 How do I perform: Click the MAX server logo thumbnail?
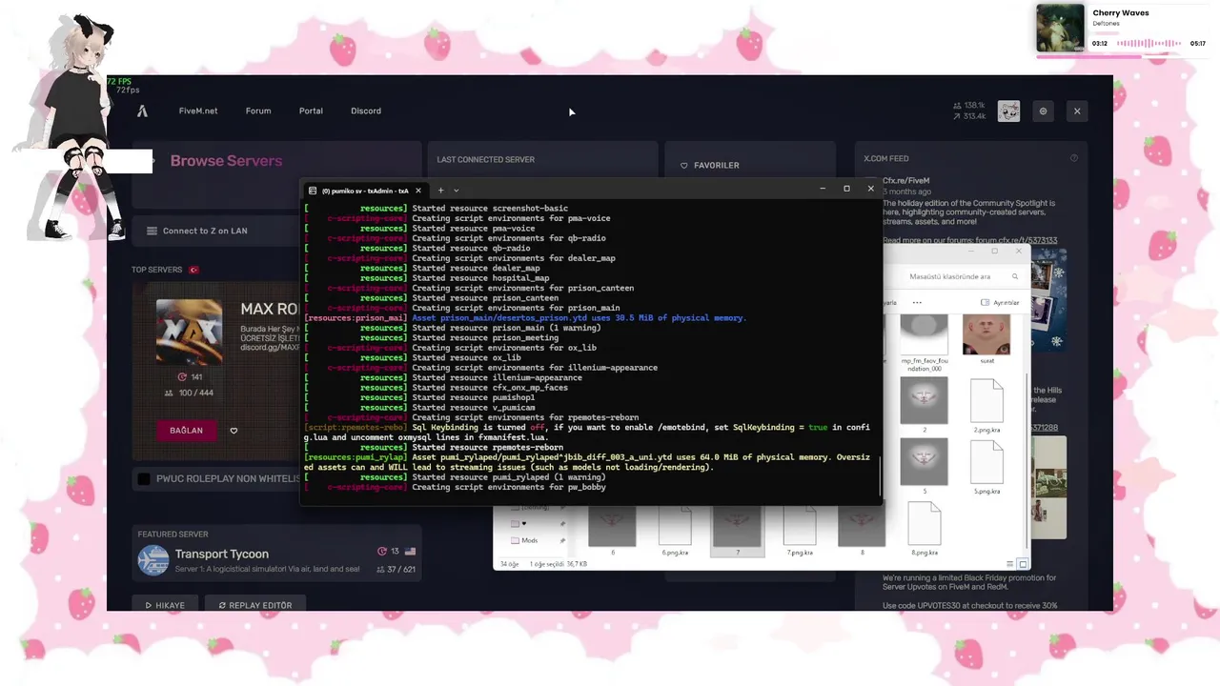point(189,332)
